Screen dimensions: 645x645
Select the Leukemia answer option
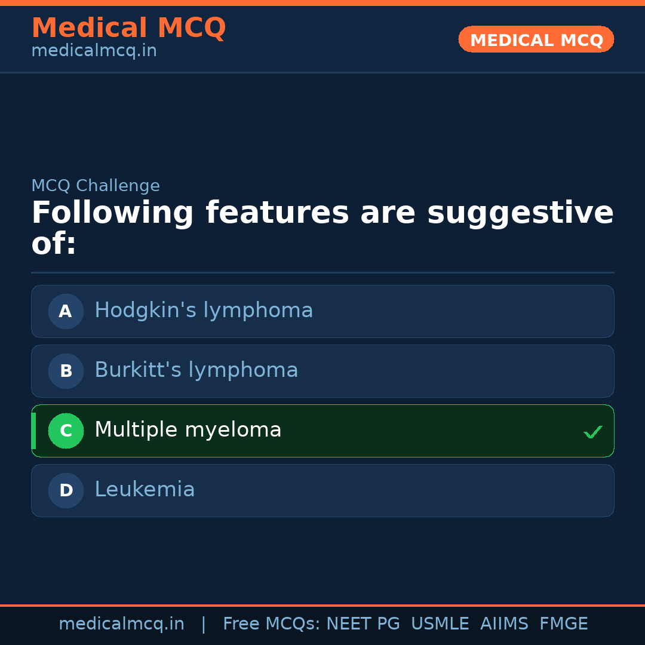coord(322,490)
